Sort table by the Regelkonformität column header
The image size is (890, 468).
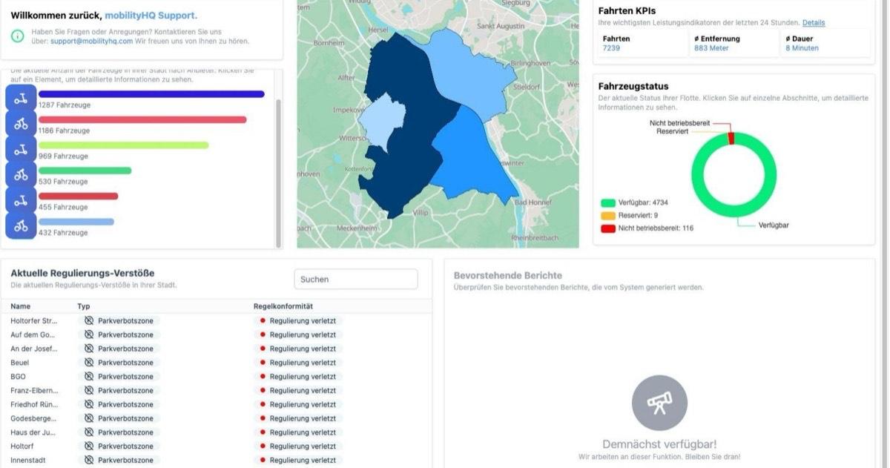click(x=283, y=306)
